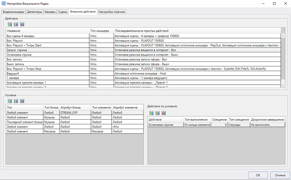291x180 pixels.
Task: Edit selected condition in Условия toolbar
Action: coord(16,101)
